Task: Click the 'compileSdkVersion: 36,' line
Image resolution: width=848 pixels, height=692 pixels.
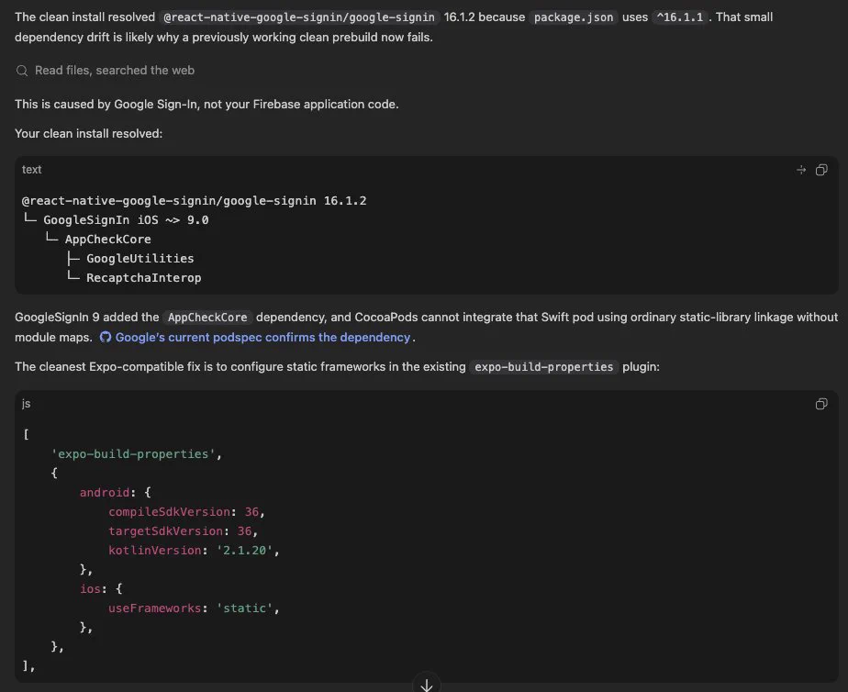Action: (186, 512)
